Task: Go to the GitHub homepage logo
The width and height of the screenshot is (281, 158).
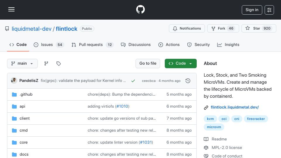Action: [x=140, y=9]
